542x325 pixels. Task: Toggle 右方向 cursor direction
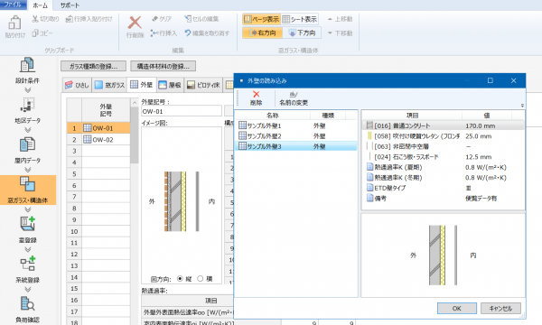click(263, 32)
